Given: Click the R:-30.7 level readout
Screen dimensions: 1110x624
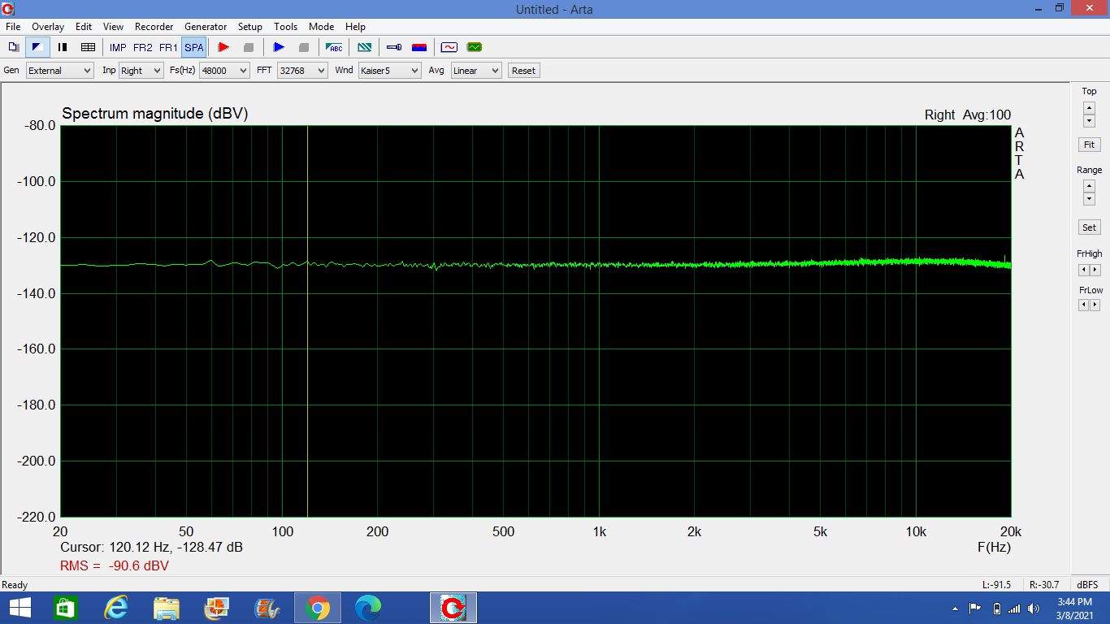Looking at the screenshot, I should (1044, 585).
